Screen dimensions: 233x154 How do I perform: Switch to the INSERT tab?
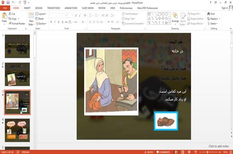[27, 8]
